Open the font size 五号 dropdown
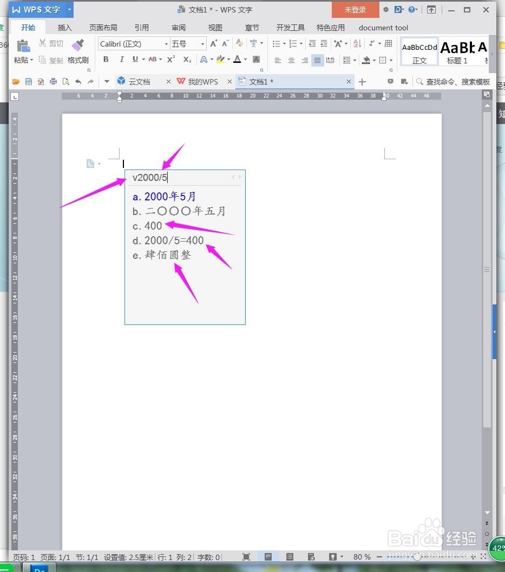 click(x=202, y=44)
